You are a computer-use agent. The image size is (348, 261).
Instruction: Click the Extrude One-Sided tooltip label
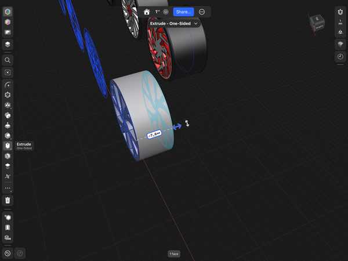coord(24,146)
